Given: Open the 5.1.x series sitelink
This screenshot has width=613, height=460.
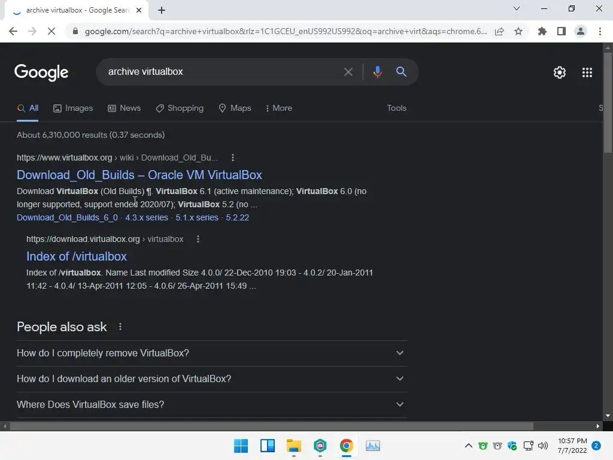Looking at the screenshot, I should click(x=196, y=217).
